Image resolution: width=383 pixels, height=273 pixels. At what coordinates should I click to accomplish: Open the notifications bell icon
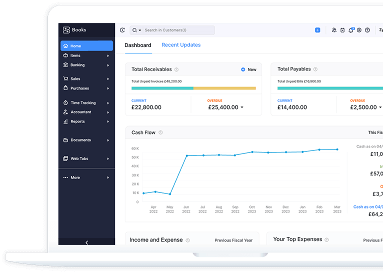351,30
